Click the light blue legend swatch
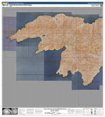105x117 pixels. 95,110
